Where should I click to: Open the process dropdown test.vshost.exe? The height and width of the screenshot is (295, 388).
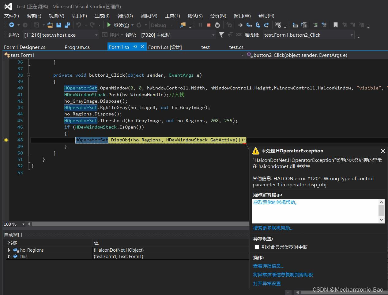[96, 35]
